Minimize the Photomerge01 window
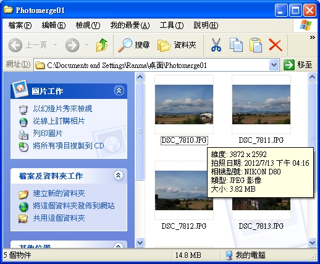The height and width of the screenshot is (264, 320). (281, 10)
